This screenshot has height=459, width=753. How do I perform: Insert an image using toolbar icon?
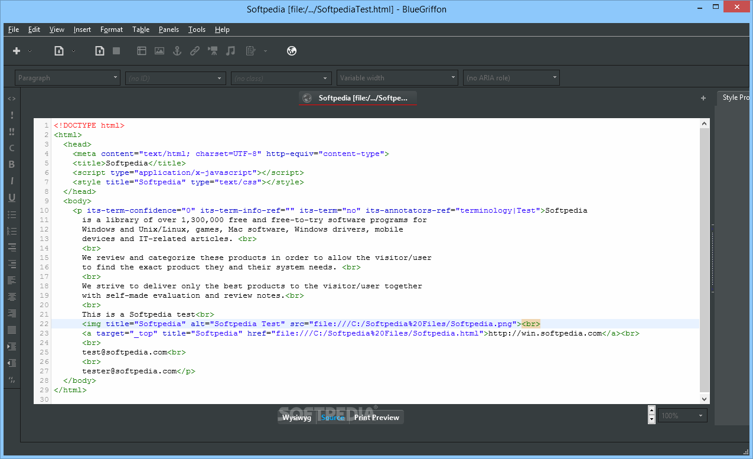pyautogui.click(x=159, y=51)
